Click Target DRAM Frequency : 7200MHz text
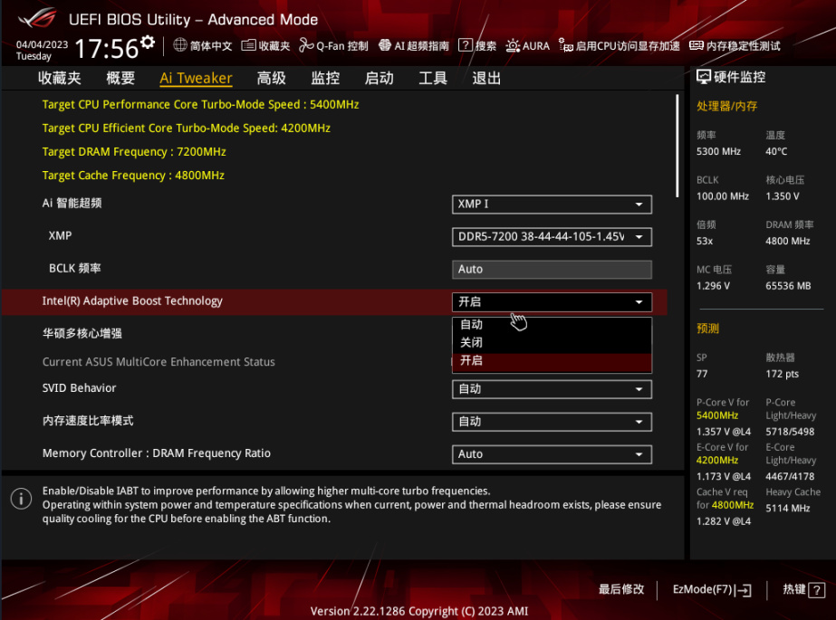This screenshot has width=836, height=620. coord(134,152)
